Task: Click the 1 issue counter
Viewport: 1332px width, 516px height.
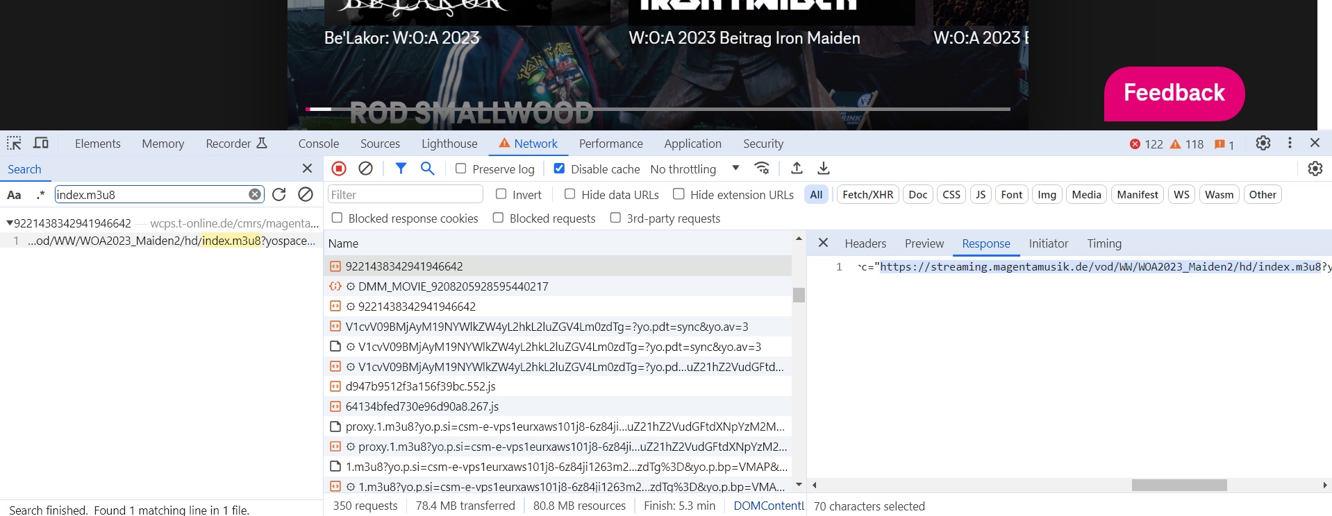Action: [1224, 144]
